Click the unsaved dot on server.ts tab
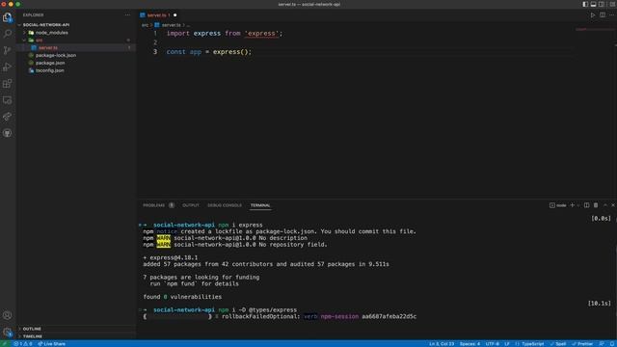 (175, 15)
